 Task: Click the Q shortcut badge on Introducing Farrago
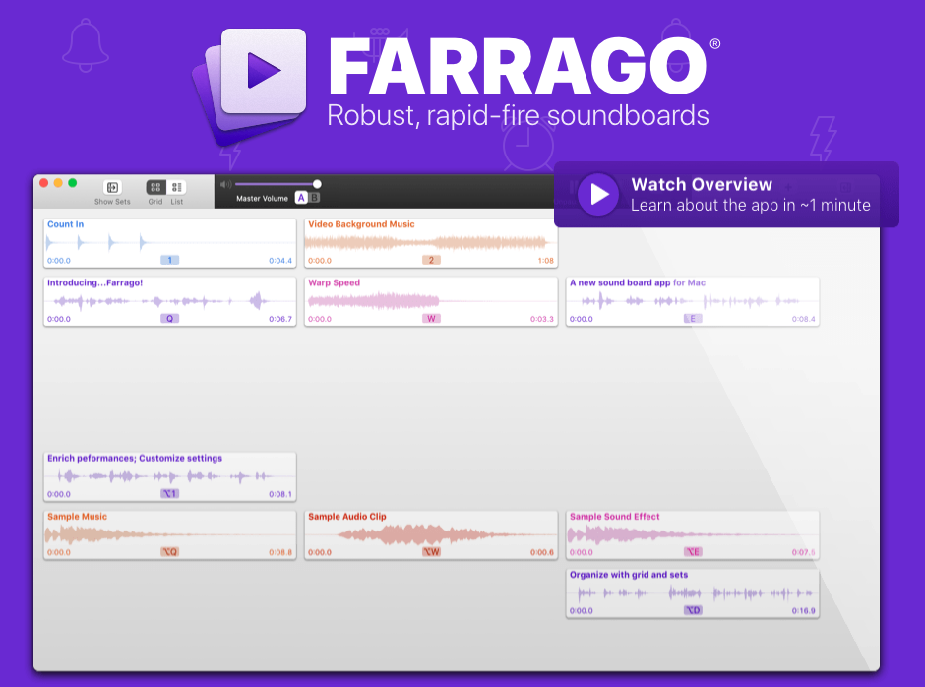tap(170, 319)
